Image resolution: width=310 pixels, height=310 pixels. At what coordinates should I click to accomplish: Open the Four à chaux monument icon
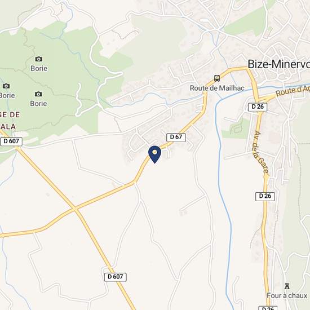coord(287,286)
